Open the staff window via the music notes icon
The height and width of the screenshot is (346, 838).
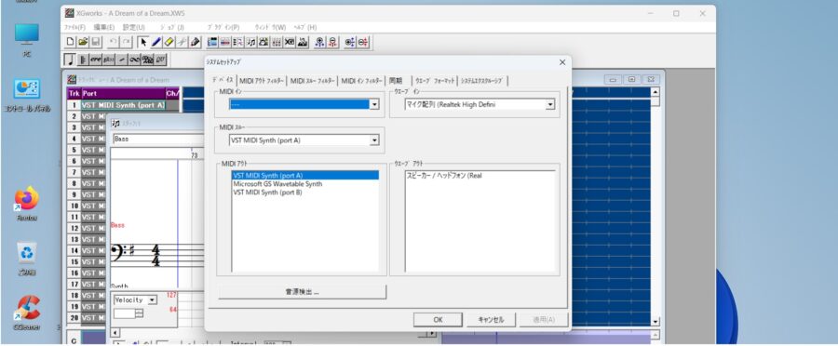click(x=250, y=42)
